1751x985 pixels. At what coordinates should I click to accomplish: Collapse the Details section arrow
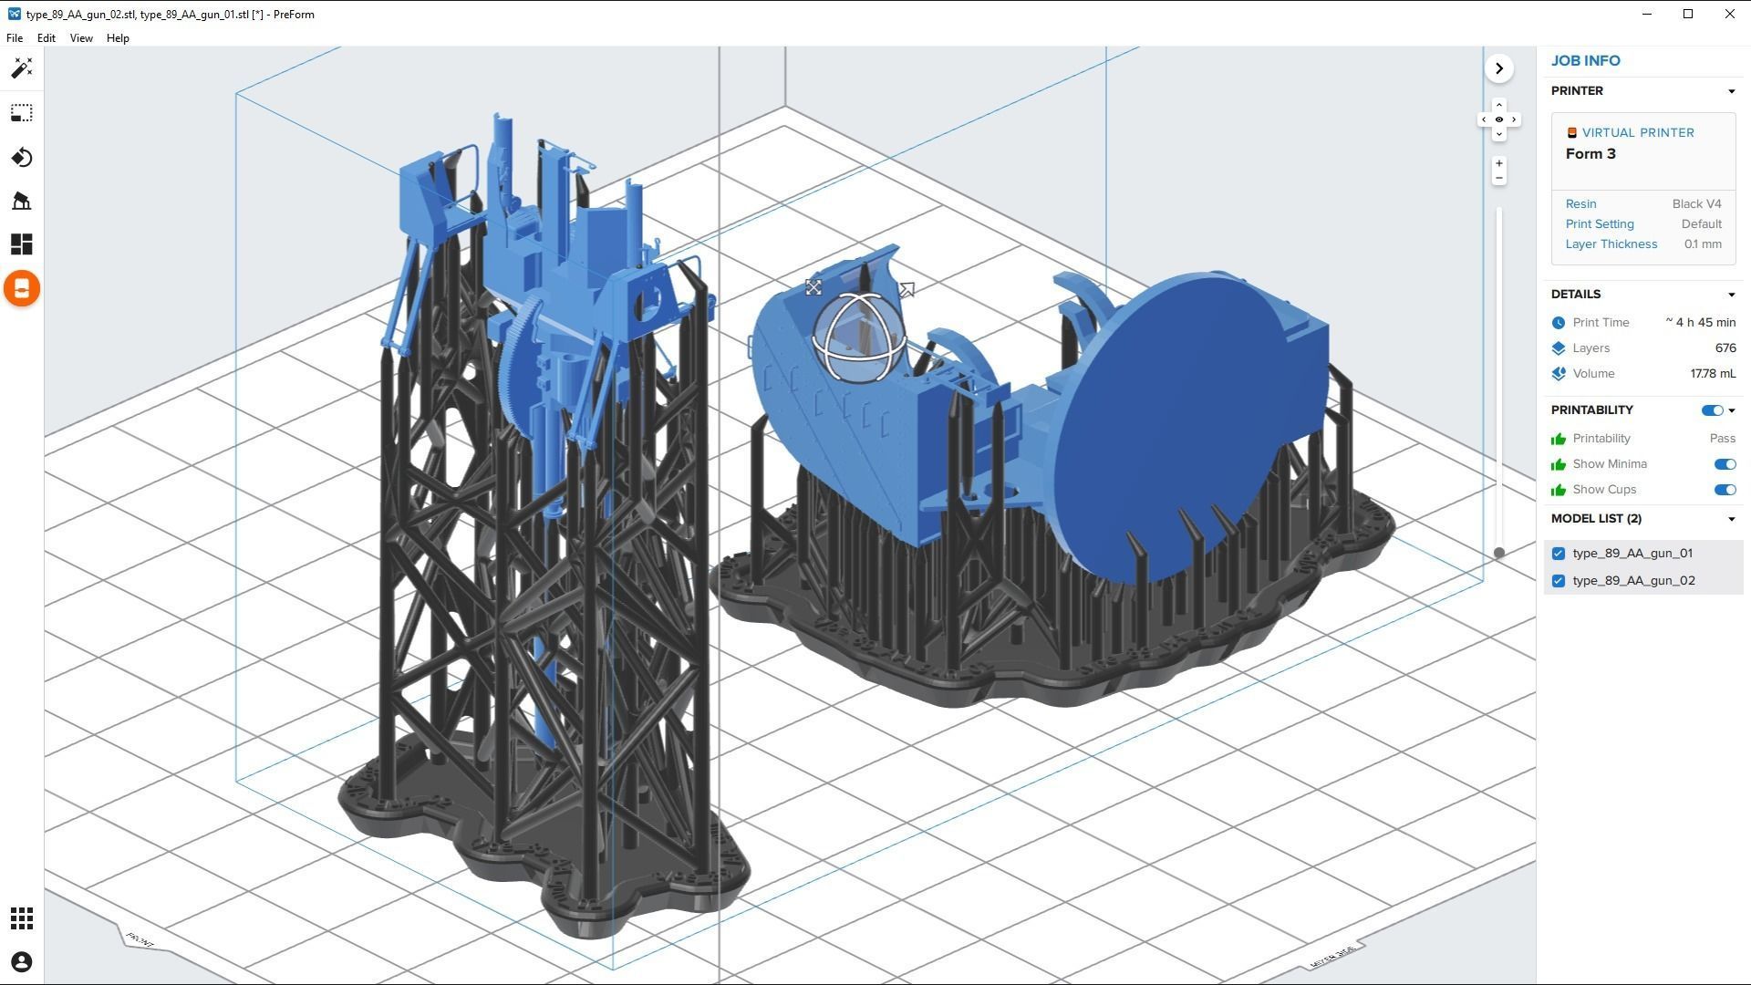(1731, 295)
